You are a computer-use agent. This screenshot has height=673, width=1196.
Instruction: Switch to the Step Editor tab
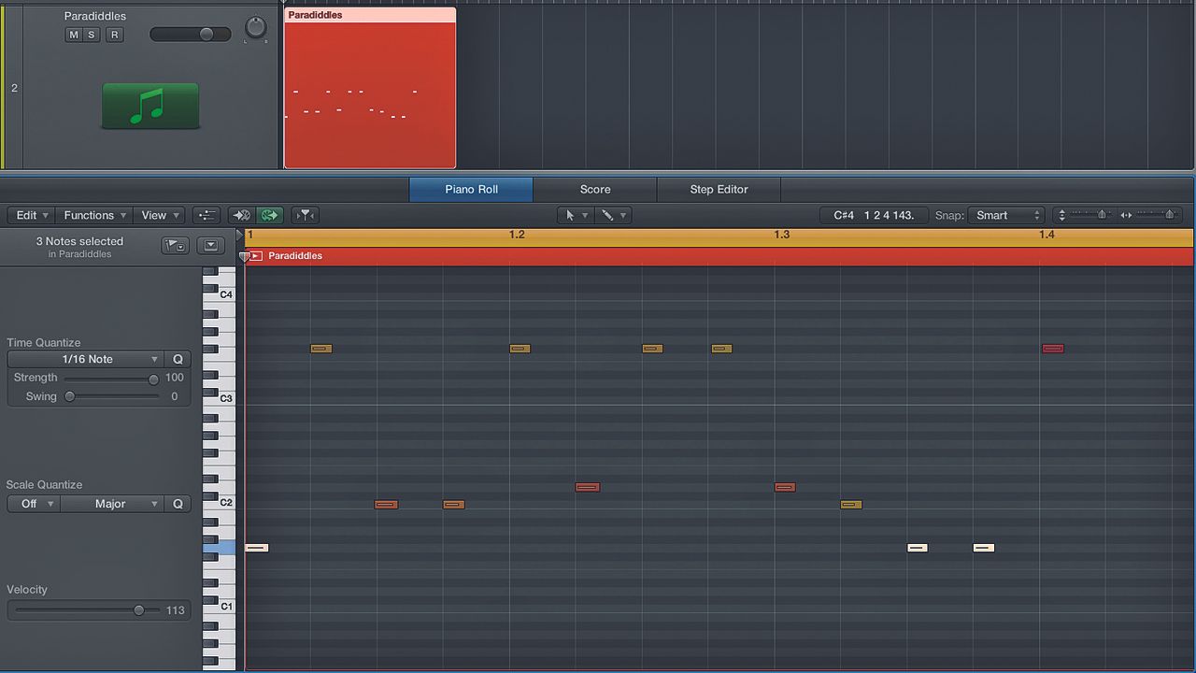[x=719, y=190]
